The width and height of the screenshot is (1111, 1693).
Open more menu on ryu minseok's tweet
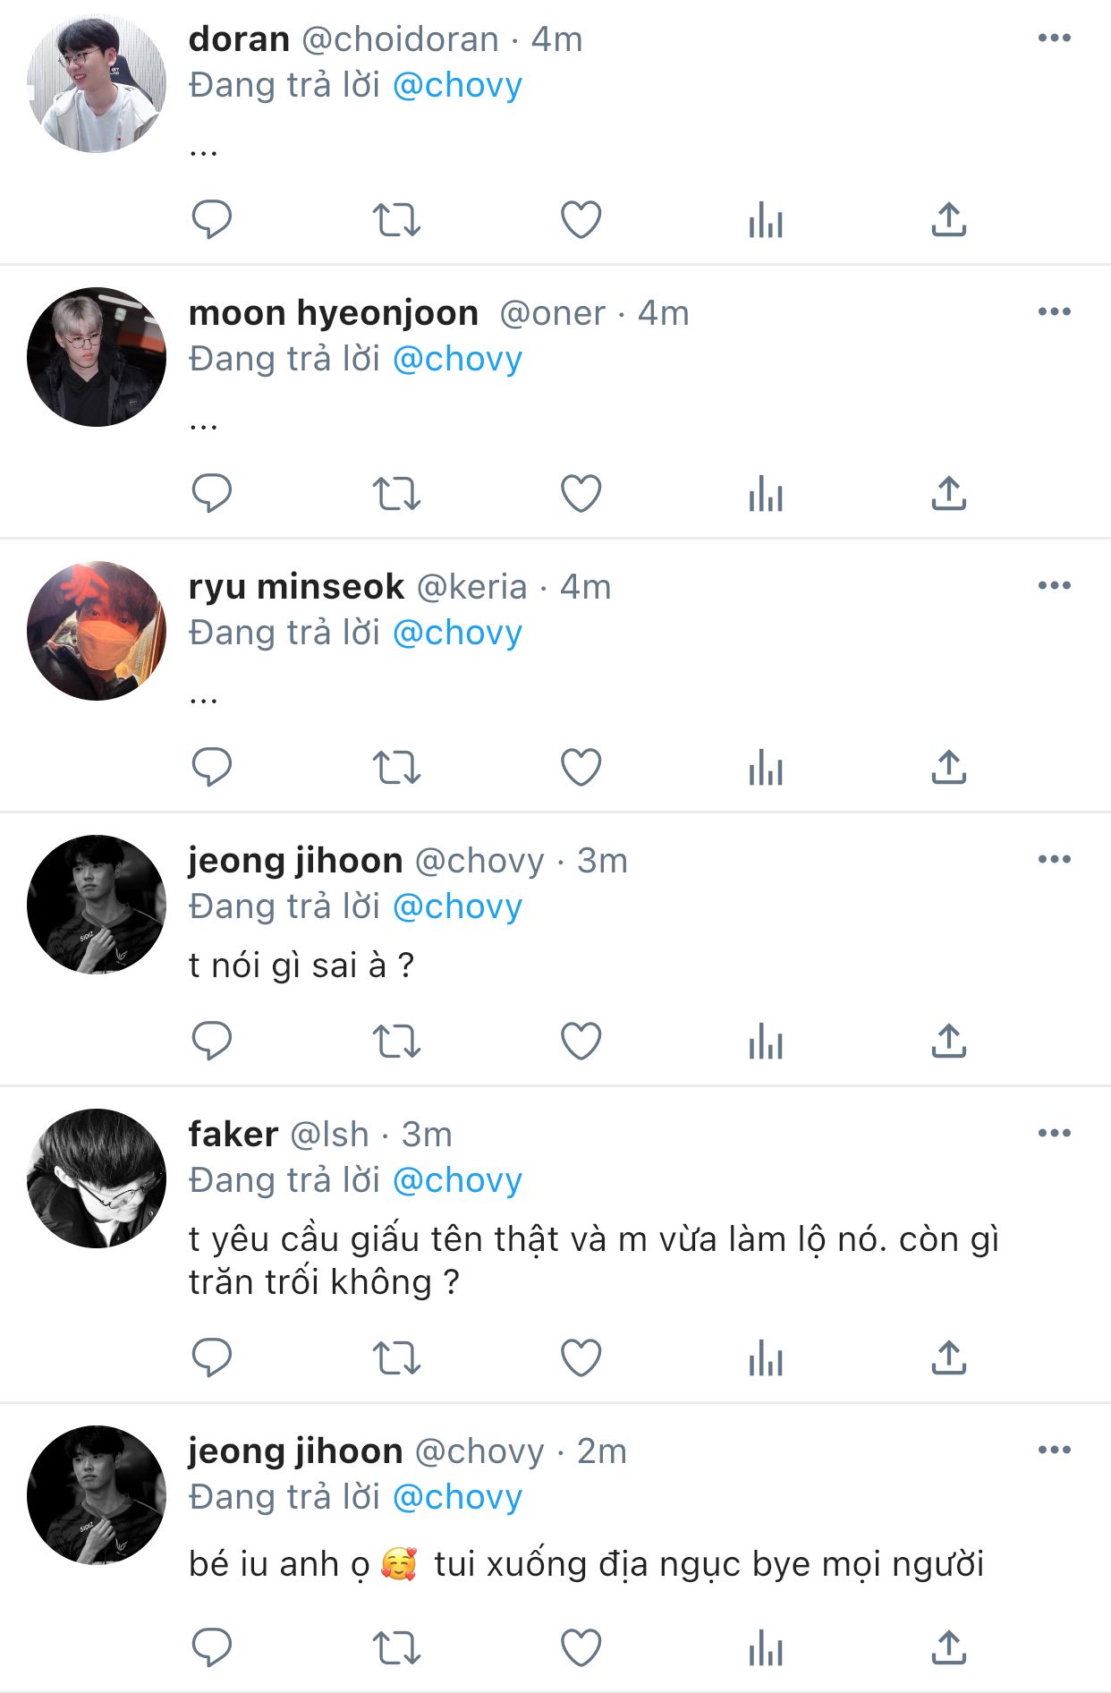coord(1054,585)
